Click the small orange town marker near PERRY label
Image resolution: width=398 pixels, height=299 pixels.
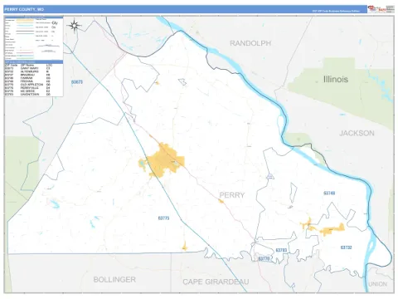pyautogui.click(x=221, y=201)
